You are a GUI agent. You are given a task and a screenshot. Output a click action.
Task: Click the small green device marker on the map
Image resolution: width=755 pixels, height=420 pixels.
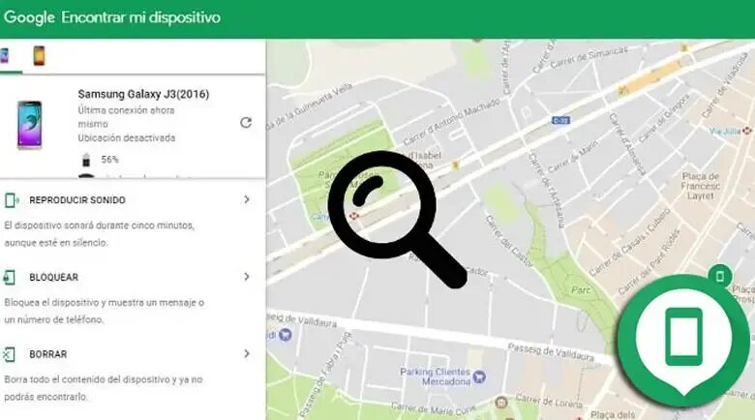[720, 277]
